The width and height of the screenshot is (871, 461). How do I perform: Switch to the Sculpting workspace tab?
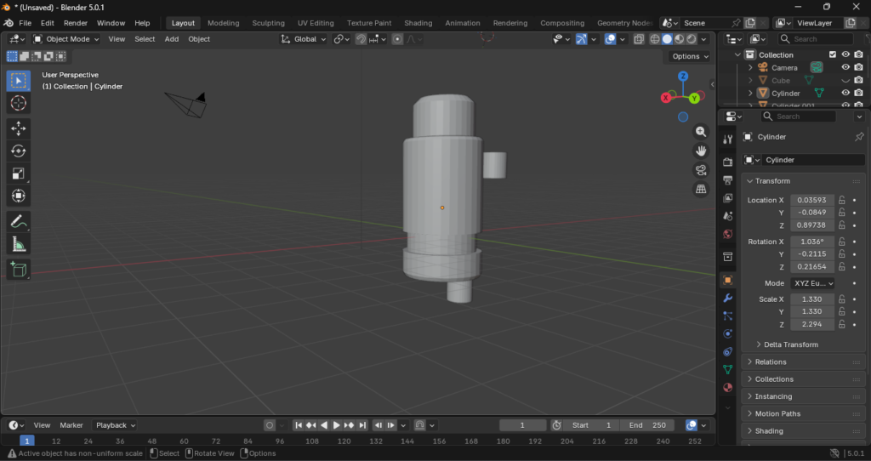pyautogui.click(x=268, y=23)
